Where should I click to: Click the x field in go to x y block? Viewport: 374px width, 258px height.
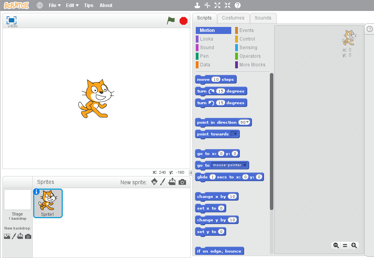click(221, 154)
